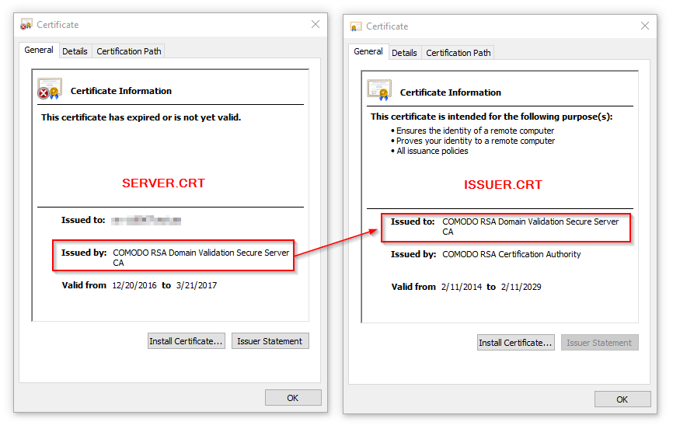The image size is (673, 429).
Task: Click the expiry date 3/21/2017
Action: click(197, 285)
